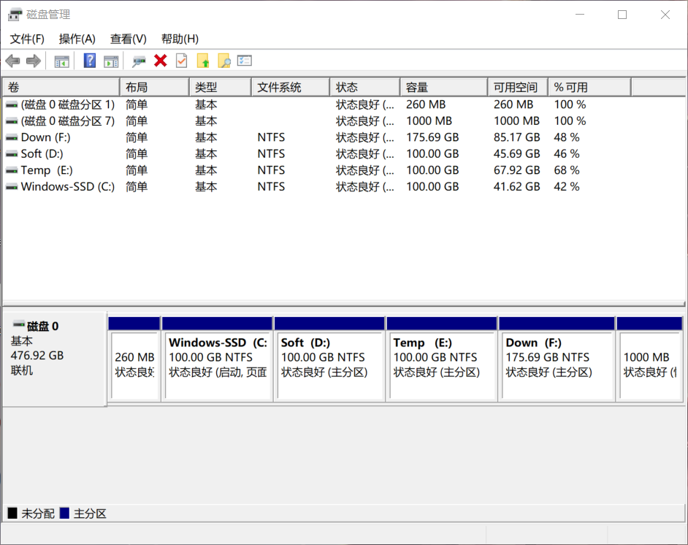Image resolution: width=688 pixels, height=545 pixels.
Task: Toggle the action pane toolbar icon
Action: (x=111, y=61)
